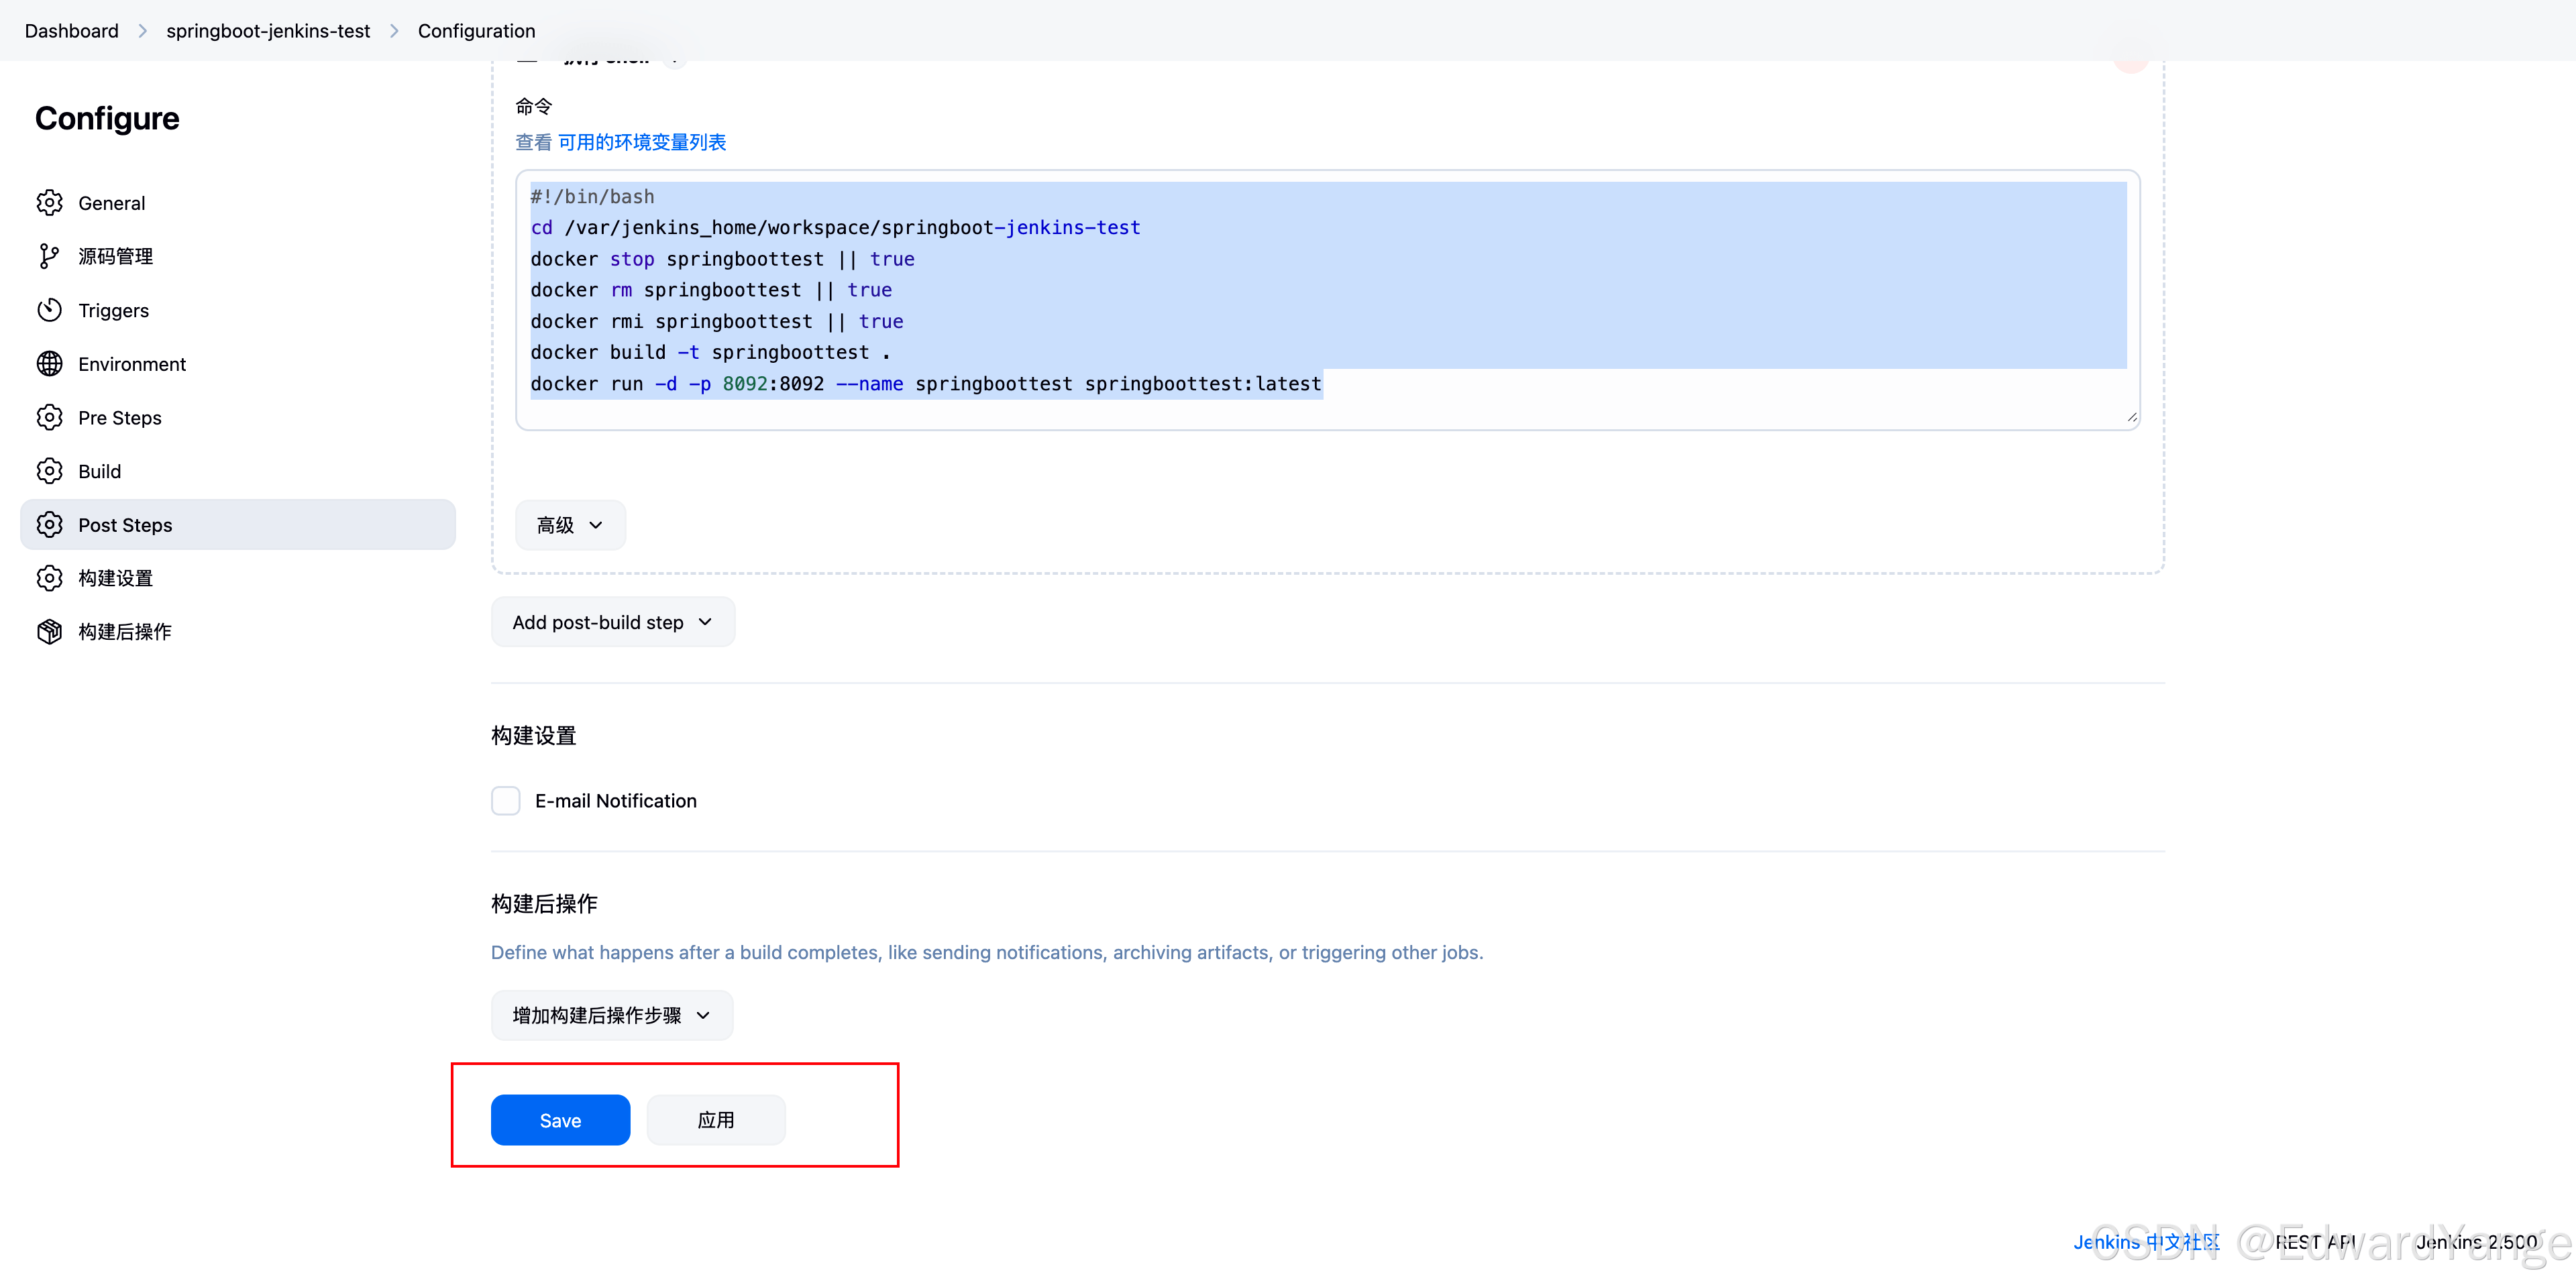Open the General section in sidebar

tap(238, 203)
